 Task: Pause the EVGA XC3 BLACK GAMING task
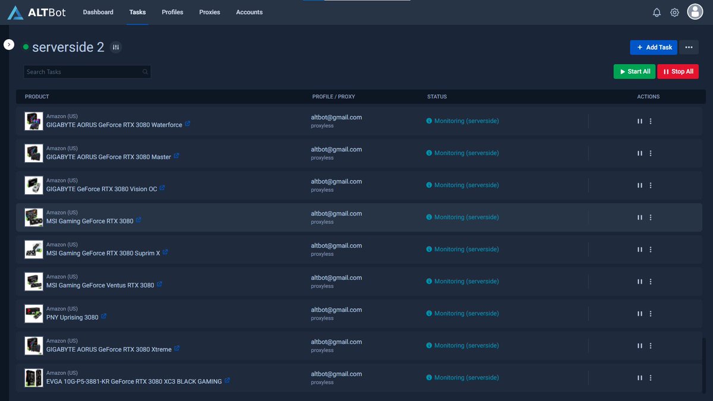pyautogui.click(x=640, y=378)
